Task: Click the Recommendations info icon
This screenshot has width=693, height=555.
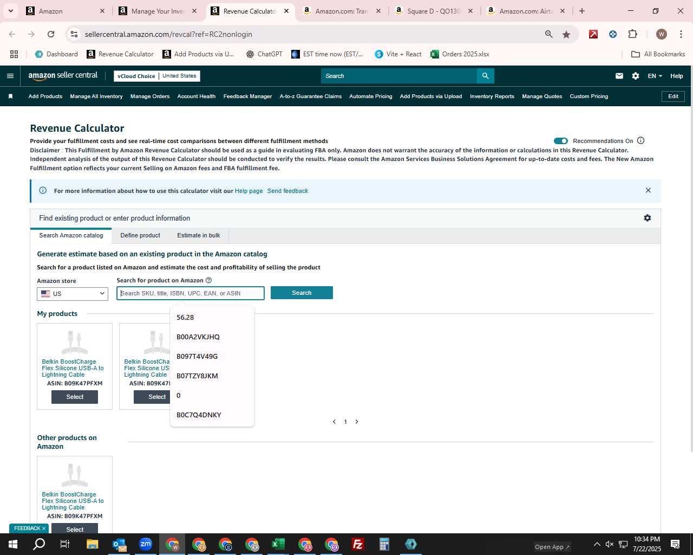Action: [x=640, y=141]
